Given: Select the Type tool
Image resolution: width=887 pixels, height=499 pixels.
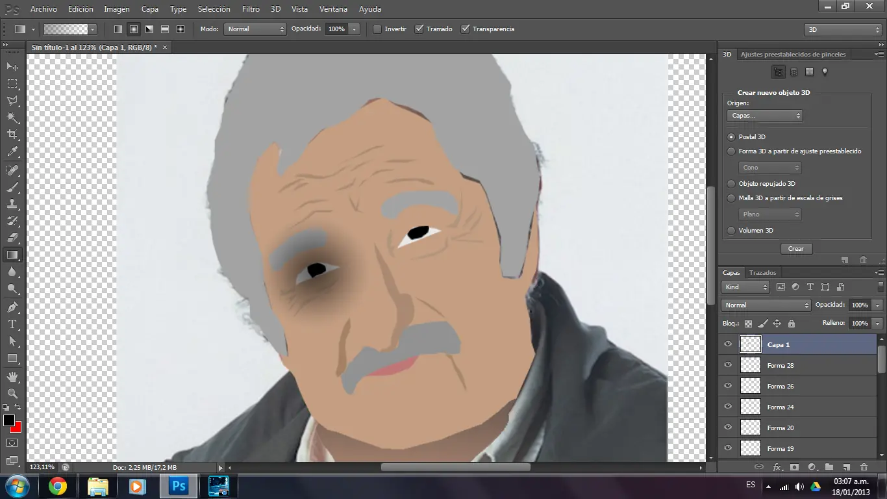Looking at the screenshot, I should click(x=12, y=324).
